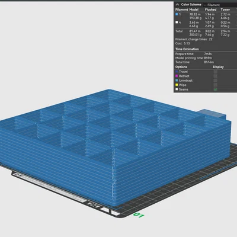Select the 'Cost: 5.13' line
The height and width of the screenshot is (237, 237).
[182, 43]
